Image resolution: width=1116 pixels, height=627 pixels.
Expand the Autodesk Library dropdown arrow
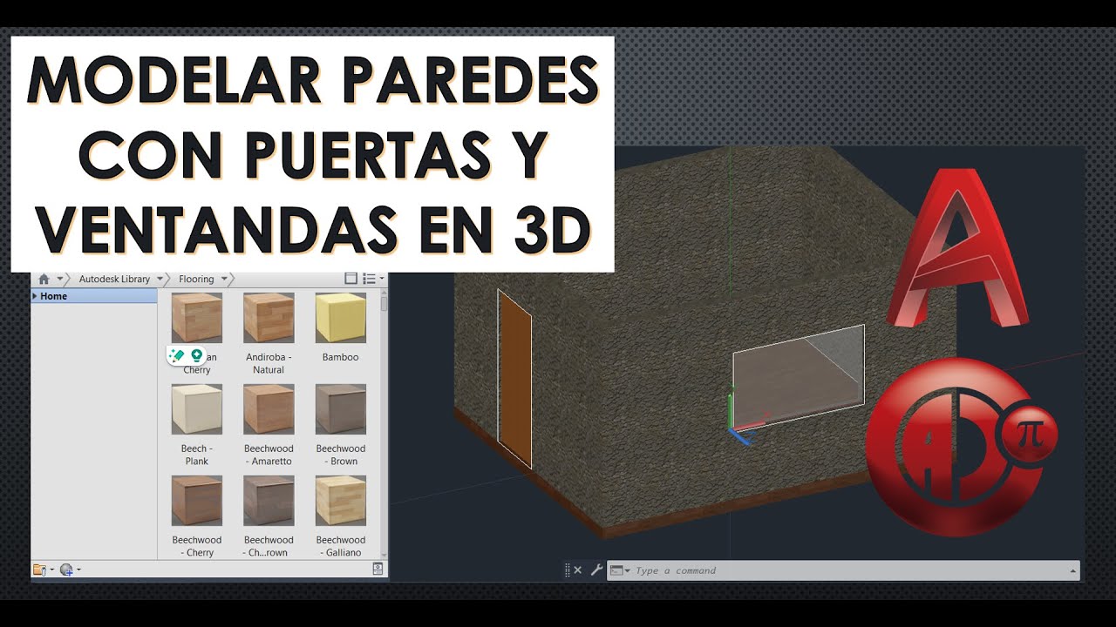pos(160,279)
